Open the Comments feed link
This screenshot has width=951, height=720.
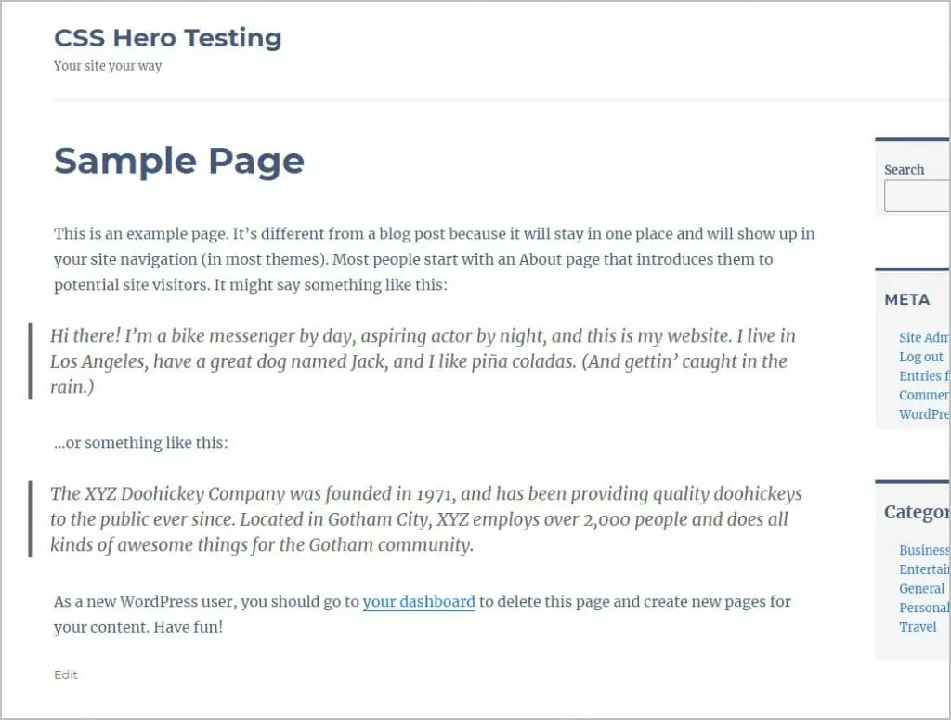(x=924, y=395)
